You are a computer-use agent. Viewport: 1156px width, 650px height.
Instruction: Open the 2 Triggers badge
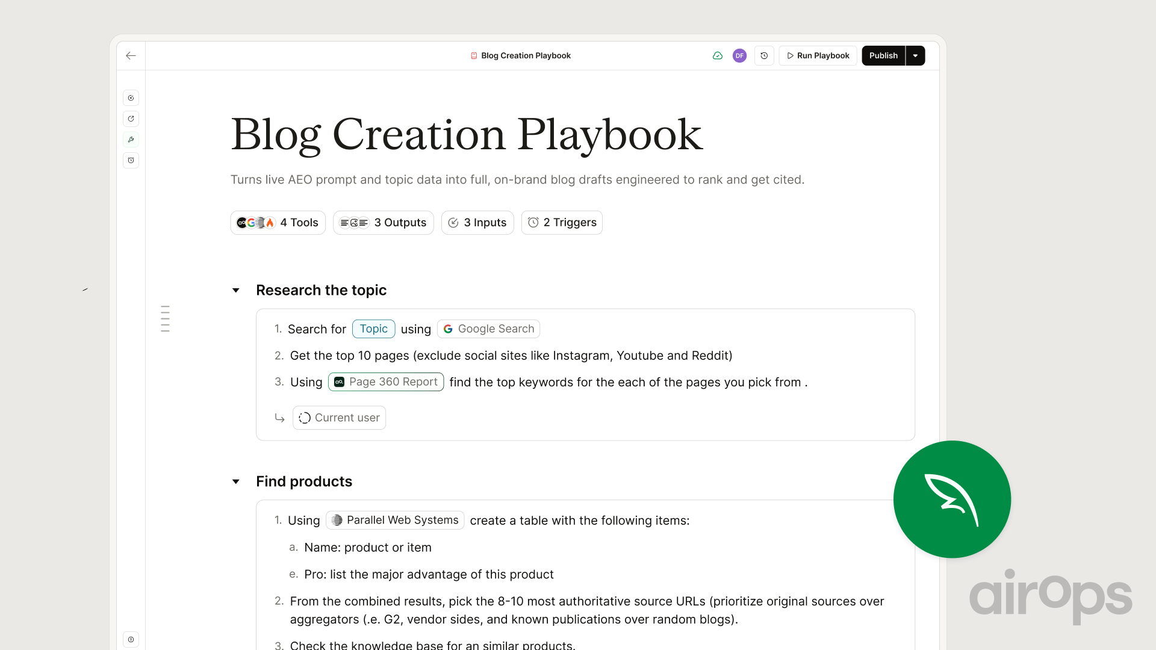pyautogui.click(x=562, y=223)
